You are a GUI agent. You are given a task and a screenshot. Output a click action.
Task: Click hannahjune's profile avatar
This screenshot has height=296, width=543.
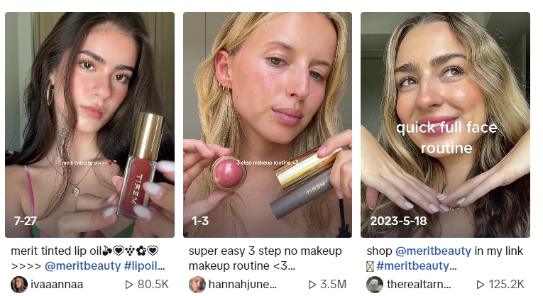[x=197, y=285]
